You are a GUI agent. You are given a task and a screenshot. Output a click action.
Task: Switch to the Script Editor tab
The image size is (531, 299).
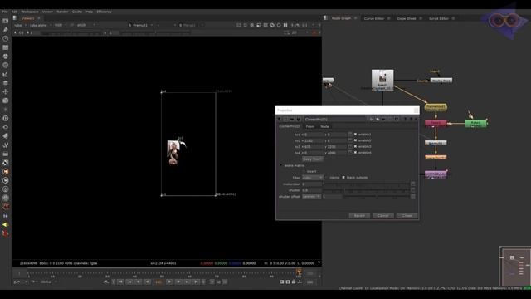pyautogui.click(x=439, y=18)
